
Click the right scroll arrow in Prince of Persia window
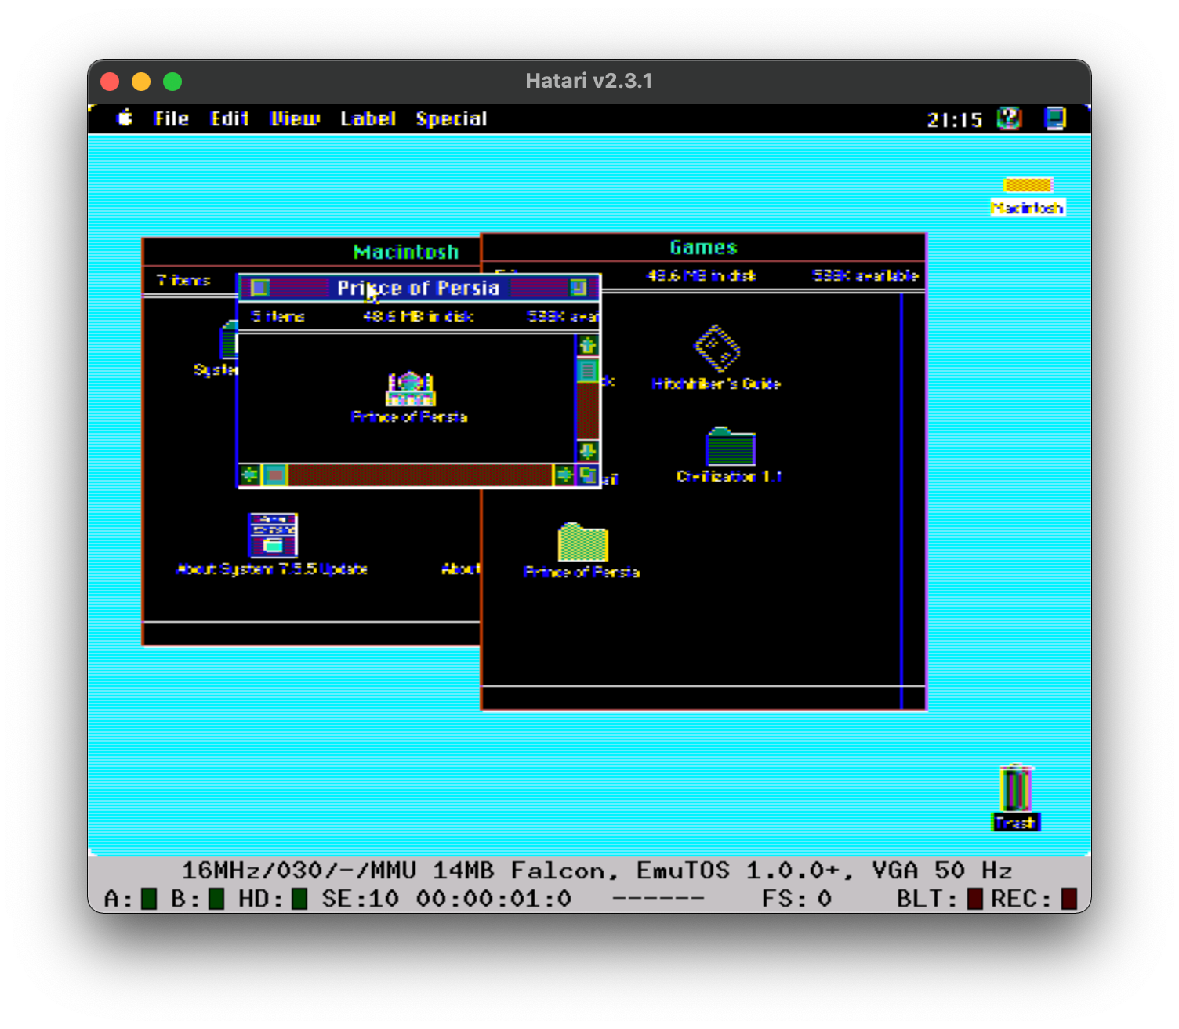pyautogui.click(x=564, y=475)
